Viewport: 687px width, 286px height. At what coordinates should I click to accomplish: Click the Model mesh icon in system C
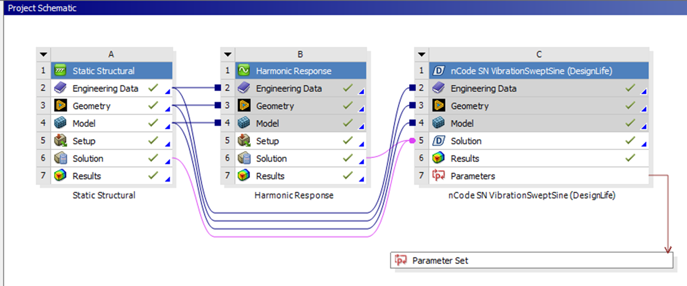(x=438, y=123)
